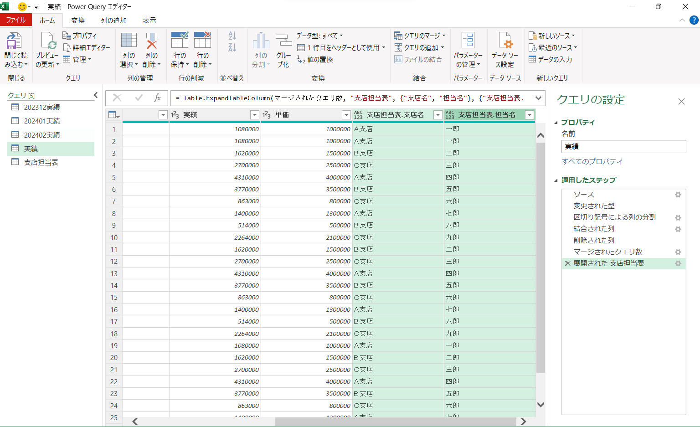Collapse the 適用したステップ section triangle
This screenshot has height=427, width=700.
[556, 180]
